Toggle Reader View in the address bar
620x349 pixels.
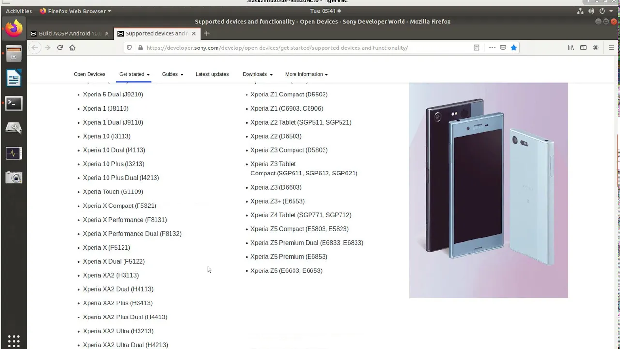pos(476,48)
